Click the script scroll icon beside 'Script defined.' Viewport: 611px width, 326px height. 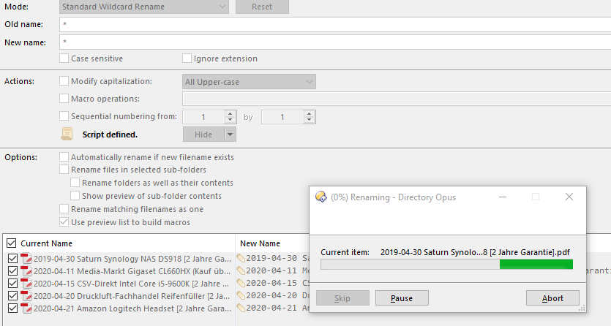tap(67, 134)
